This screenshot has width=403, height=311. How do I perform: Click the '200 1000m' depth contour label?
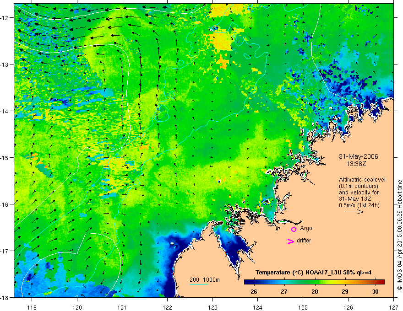pyautogui.click(x=205, y=280)
